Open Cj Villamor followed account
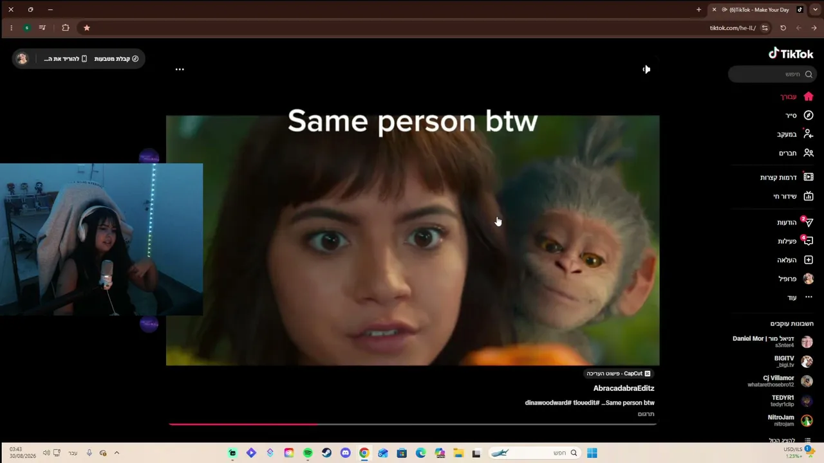The image size is (824, 463). pos(780,381)
